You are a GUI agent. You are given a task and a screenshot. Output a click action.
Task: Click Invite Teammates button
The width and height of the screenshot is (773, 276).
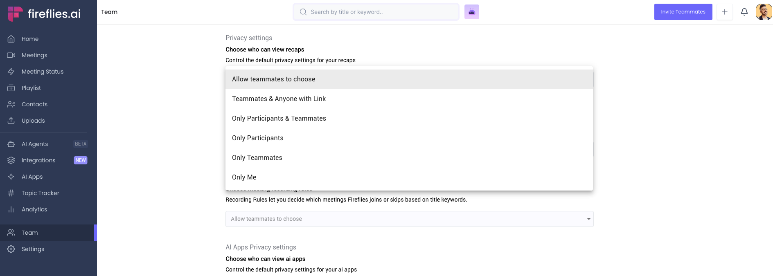pos(683,12)
